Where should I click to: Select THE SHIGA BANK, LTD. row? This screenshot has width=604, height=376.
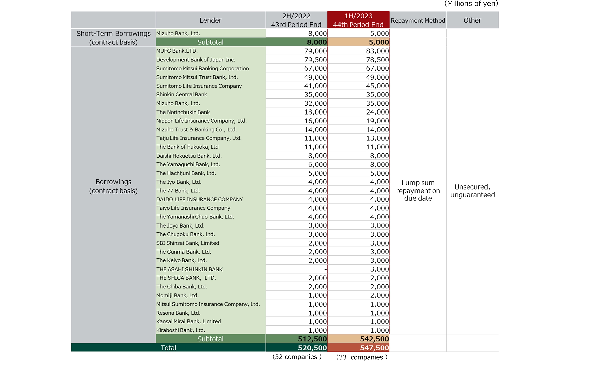273,278
